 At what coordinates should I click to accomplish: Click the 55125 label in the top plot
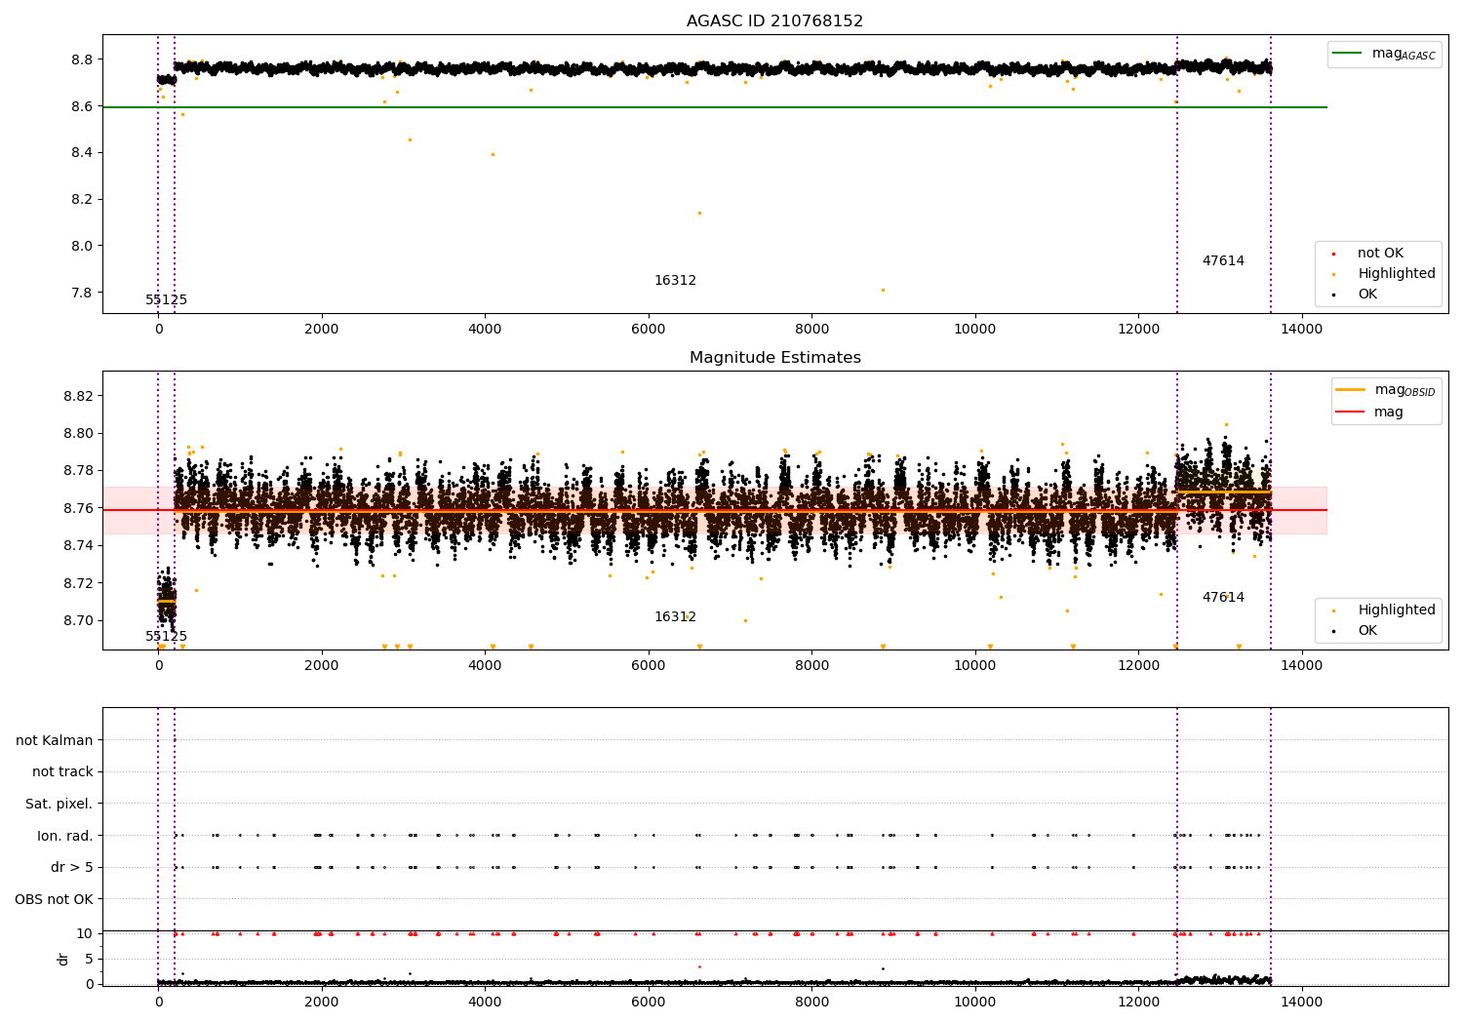pos(166,300)
